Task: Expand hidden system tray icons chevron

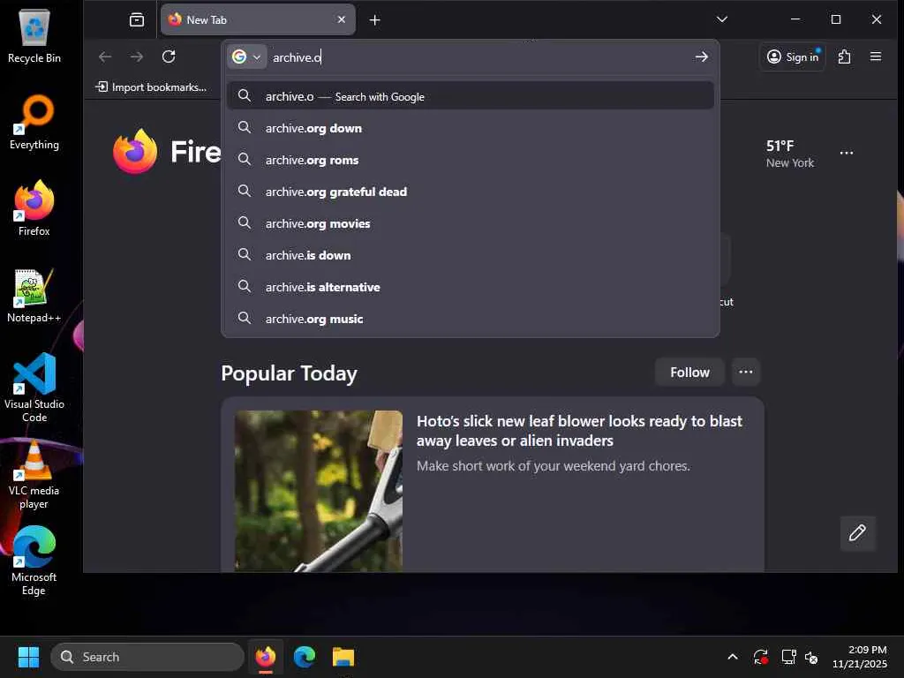Action: click(x=732, y=657)
